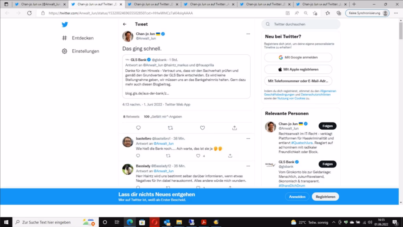
Task: Go back with the Tweet arrow
Action: click(125, 24)
